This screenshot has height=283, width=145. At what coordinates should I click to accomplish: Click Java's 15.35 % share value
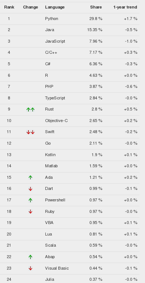[x=94, y=30]
